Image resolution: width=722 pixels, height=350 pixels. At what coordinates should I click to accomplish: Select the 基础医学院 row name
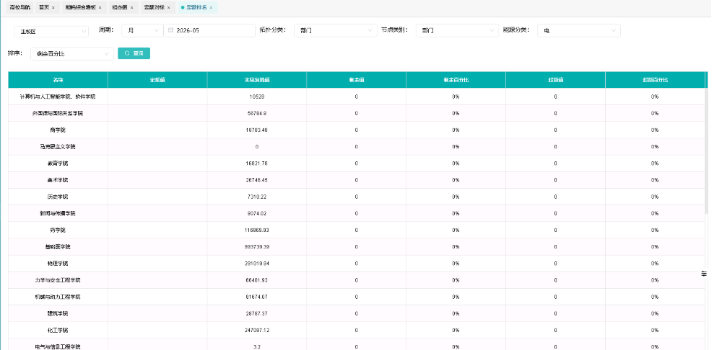coord(58,246)
